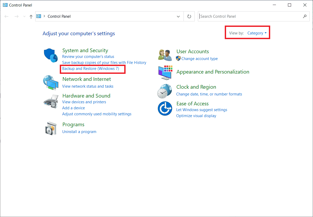Open the User Accounts people icon
The height and width of the screenshot is (217, 313).
click(x=165, y=55)
